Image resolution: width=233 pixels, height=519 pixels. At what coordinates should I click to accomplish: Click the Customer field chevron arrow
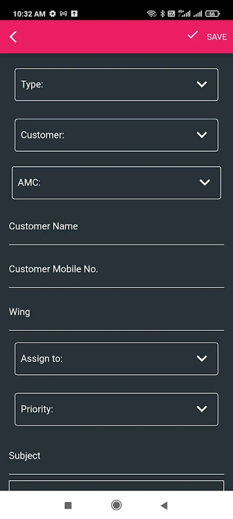pyautogui.click(x=202, y=135)
